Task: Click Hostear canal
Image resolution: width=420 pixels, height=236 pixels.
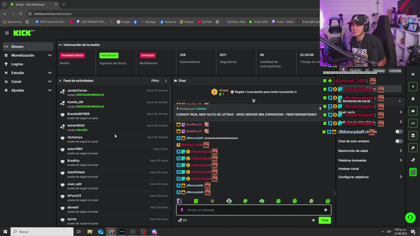Action: [x=348, y=169]
